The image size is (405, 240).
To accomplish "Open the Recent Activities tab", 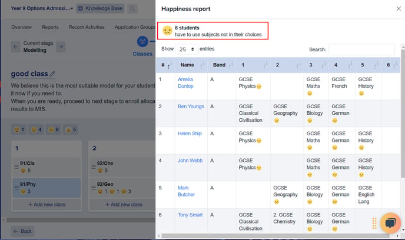I will (87, 27).
